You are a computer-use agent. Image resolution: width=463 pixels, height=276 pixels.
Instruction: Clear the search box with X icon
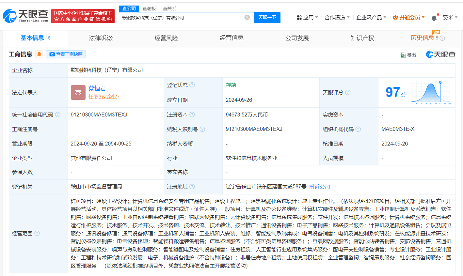click(x=247, y=17)
